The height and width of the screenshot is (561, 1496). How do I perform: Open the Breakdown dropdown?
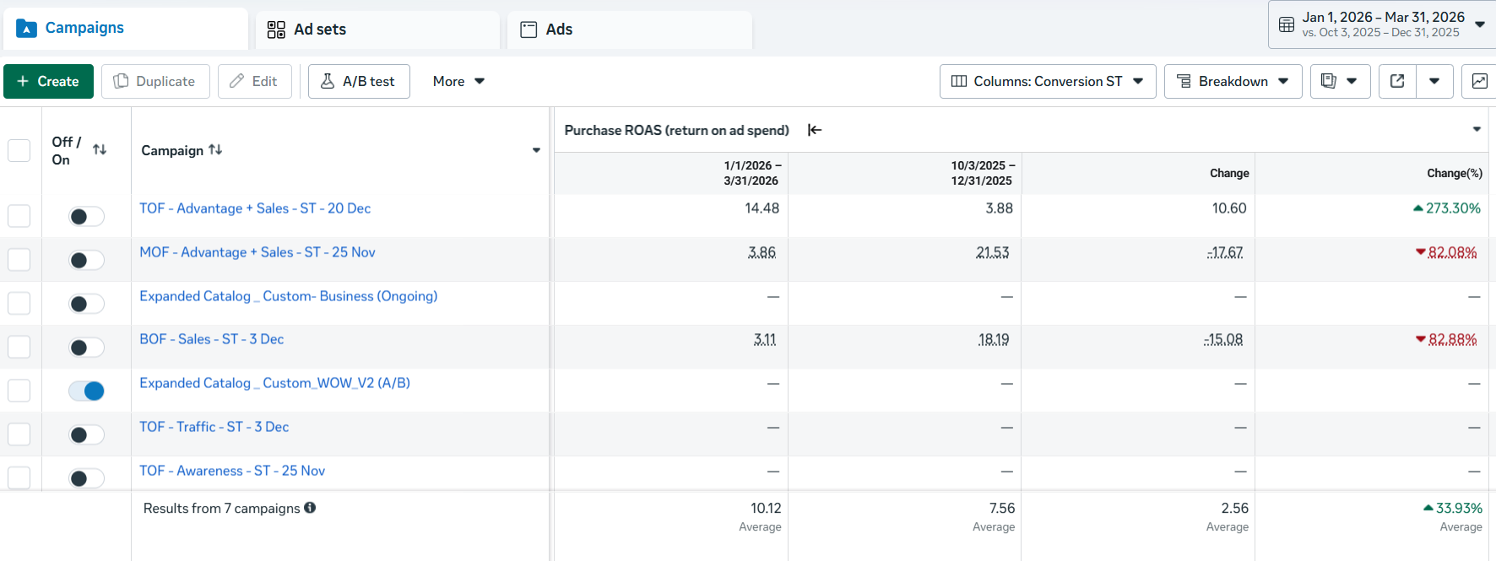click(1233, 81)
